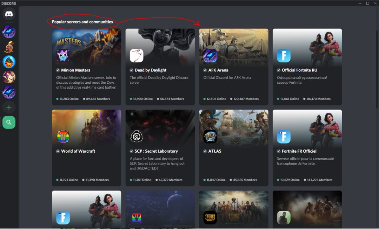
Task: Open the Minion Masters server title
Action: point(76,70)
